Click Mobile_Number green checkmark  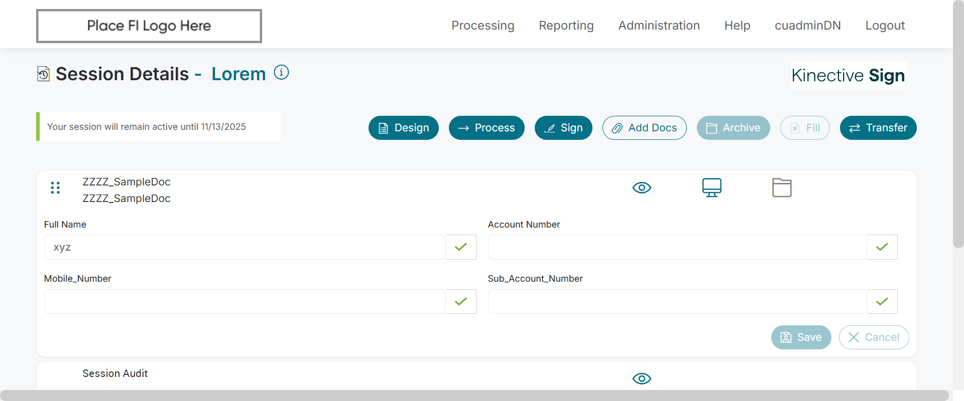461,302
